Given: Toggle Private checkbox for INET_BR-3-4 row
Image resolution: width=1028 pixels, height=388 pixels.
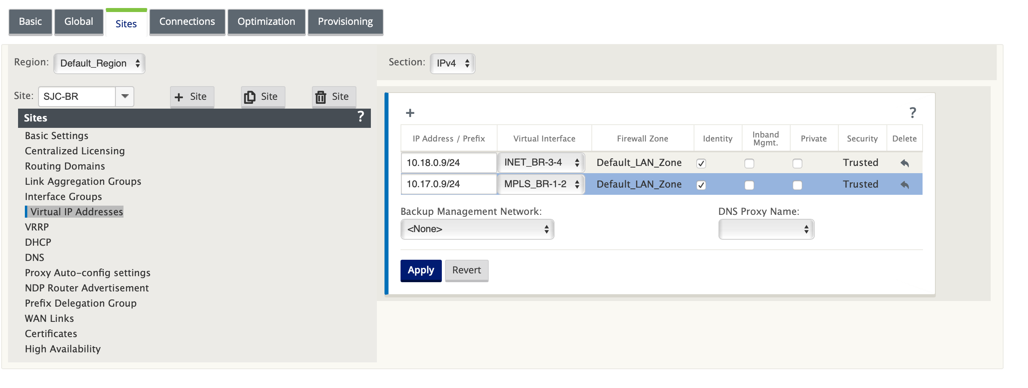Looking at the screenshot, I should click(797, 163).
